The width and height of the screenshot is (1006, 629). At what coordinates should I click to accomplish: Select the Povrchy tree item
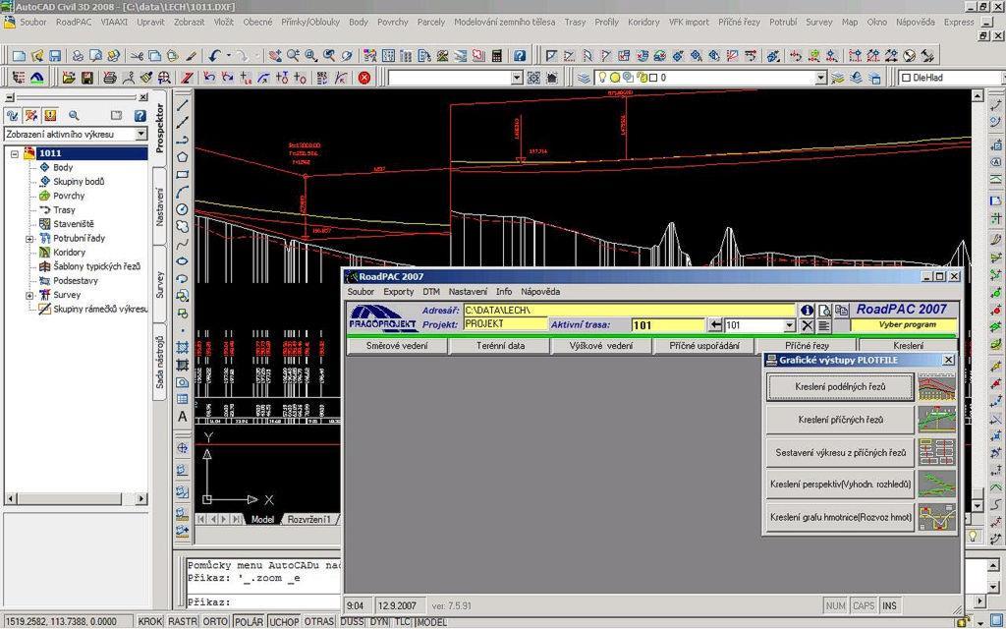tap(69, 196)
